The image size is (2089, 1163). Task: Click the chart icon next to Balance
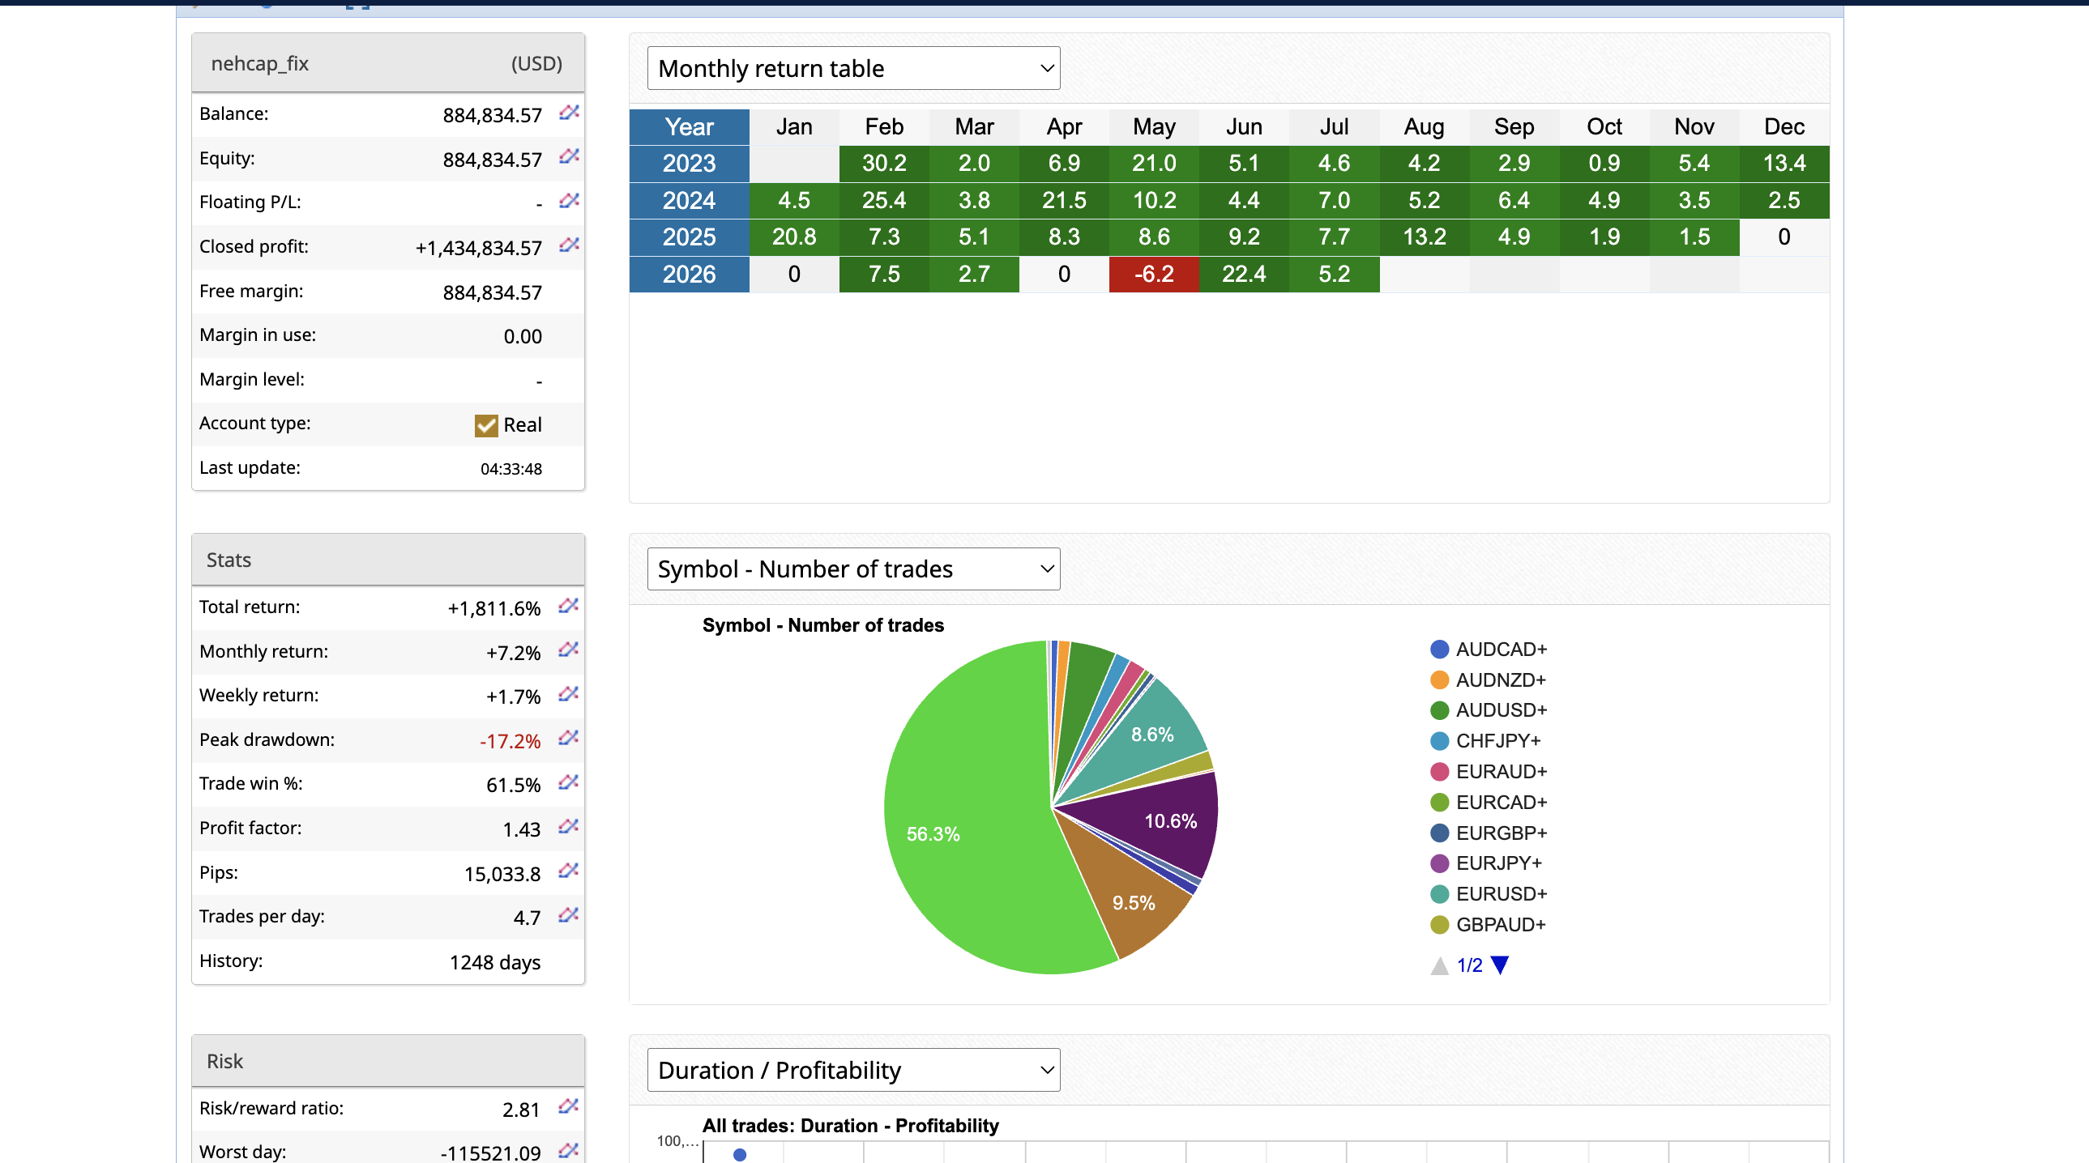(569, 113)
